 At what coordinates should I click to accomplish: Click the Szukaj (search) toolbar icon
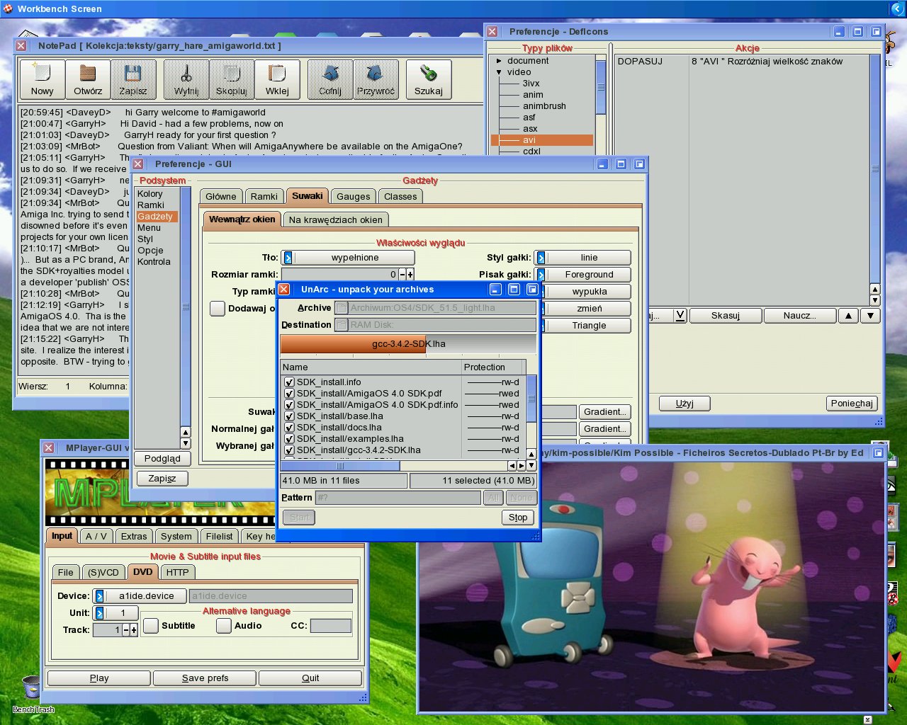tap(428, 79)
